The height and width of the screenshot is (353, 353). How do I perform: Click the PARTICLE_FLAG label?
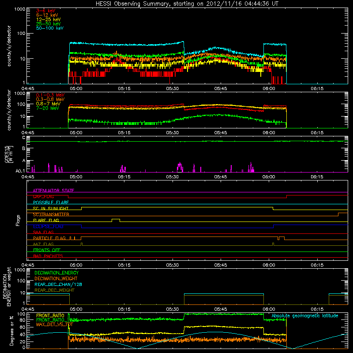tap(49, 238)
